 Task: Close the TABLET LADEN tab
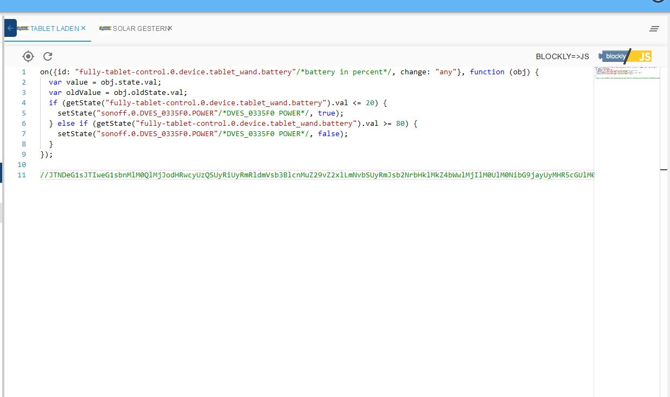coord(83,28)
